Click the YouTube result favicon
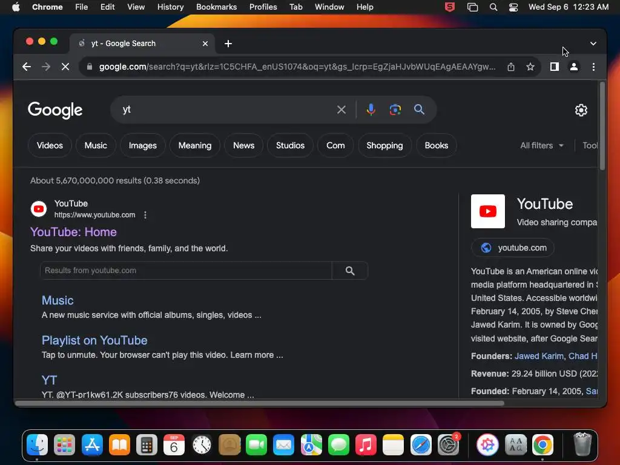 39,209
